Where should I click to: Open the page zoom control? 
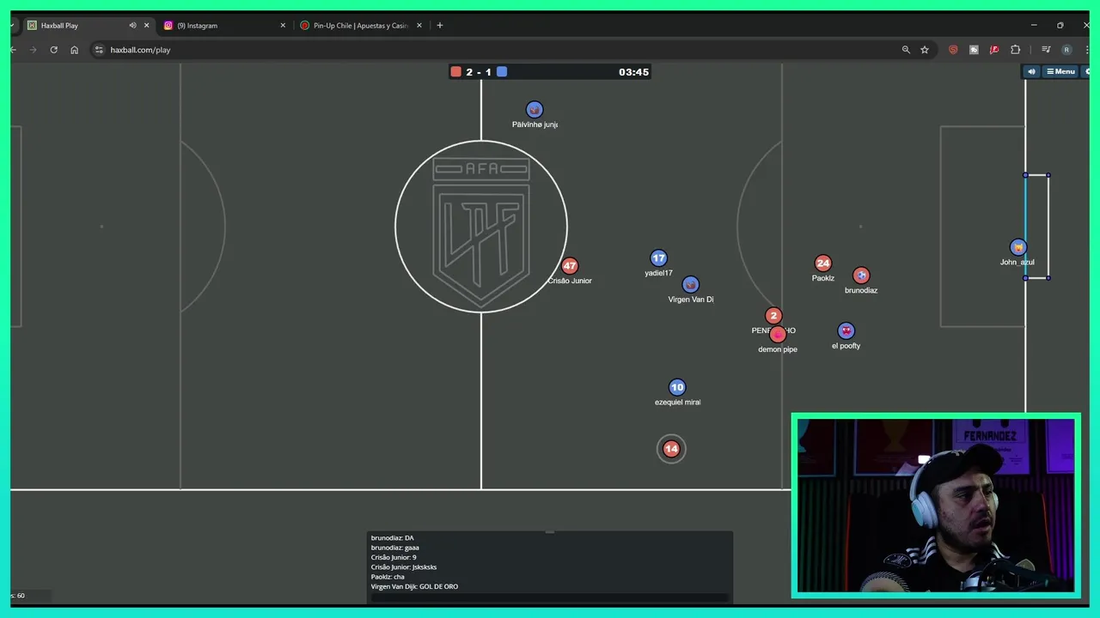(906, 50)
